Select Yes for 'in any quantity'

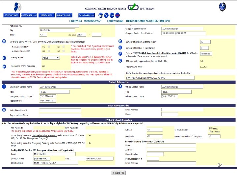click(x=49, y=47)
